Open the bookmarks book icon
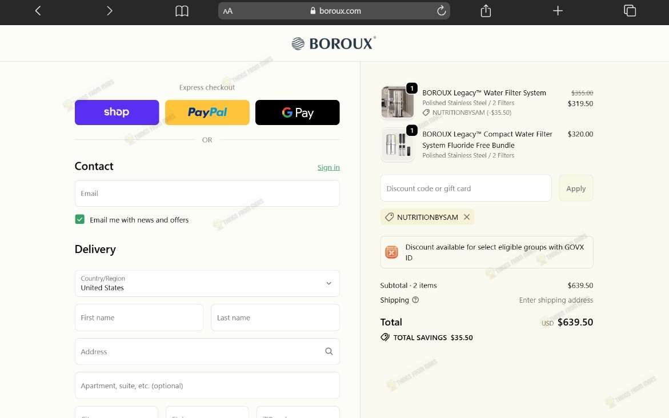 pos(182,11)
